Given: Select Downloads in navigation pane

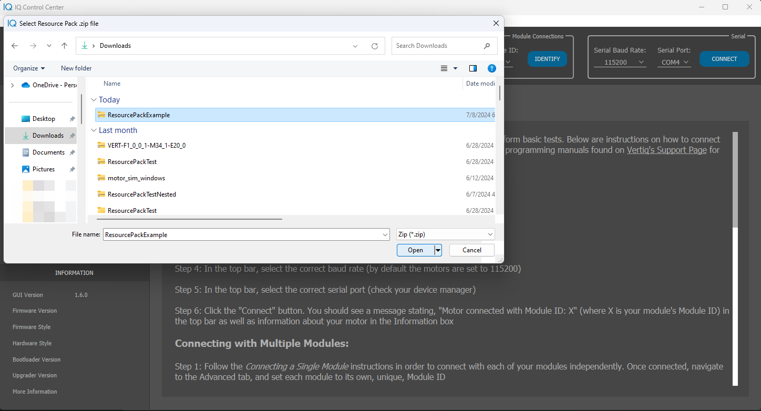Looking at the screenshot, I should click(x=41, y=136).
